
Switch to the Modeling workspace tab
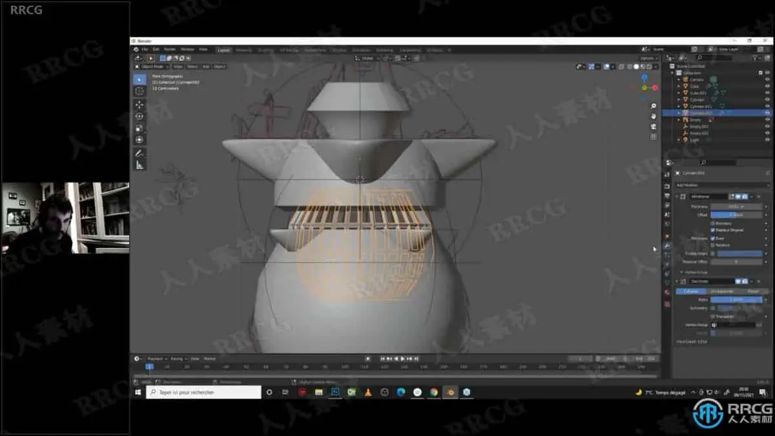pyautogui.click(x=243, y=50)
